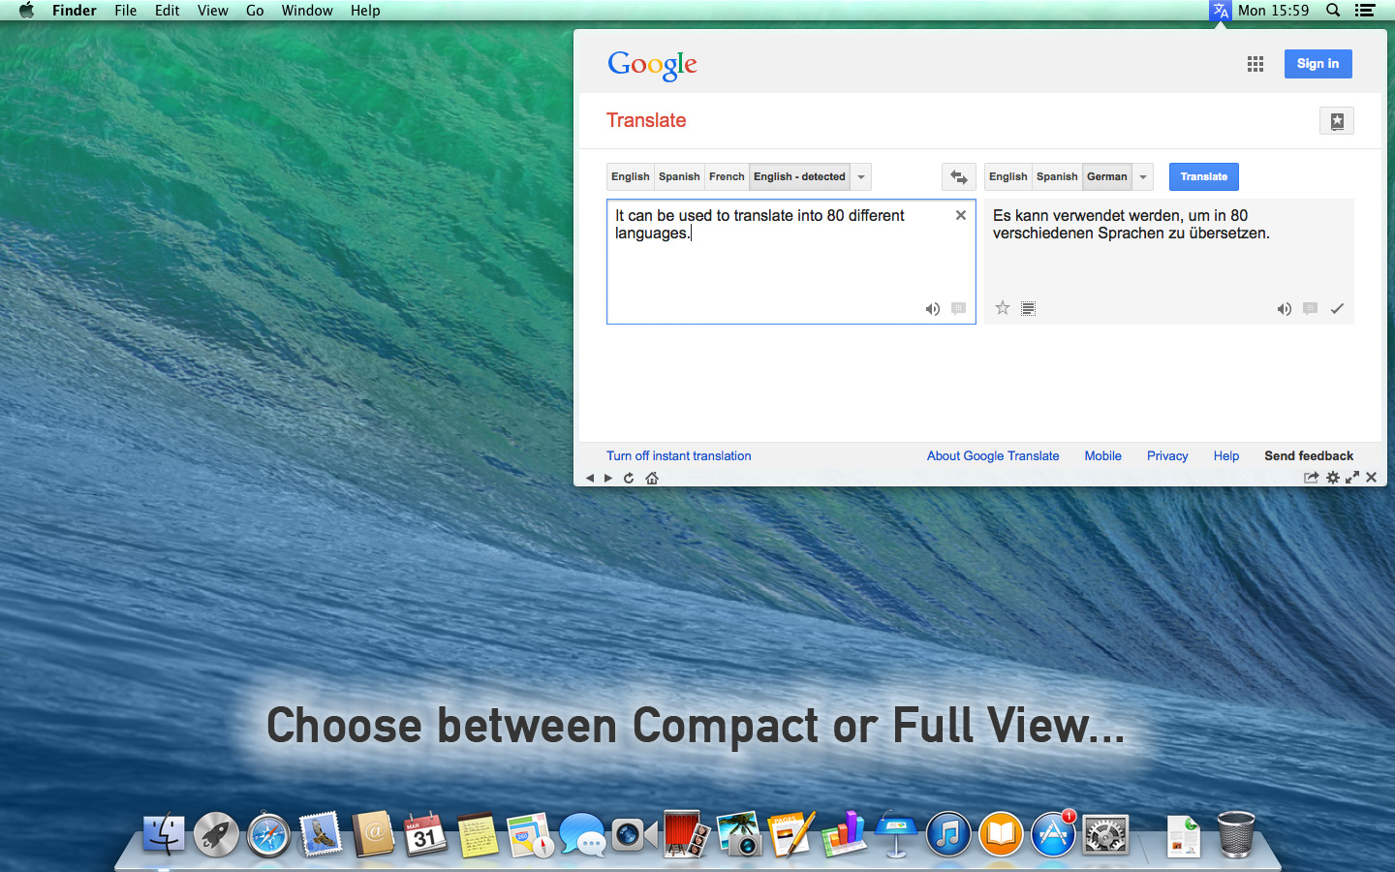
Task: Swap source and target languages
Action: 958,176
